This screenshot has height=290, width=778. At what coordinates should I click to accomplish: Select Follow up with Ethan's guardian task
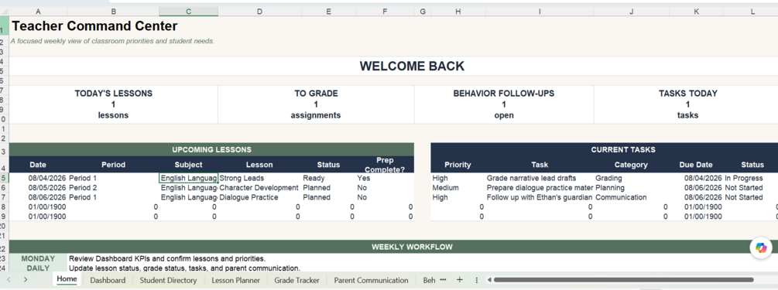click(540, 197)
